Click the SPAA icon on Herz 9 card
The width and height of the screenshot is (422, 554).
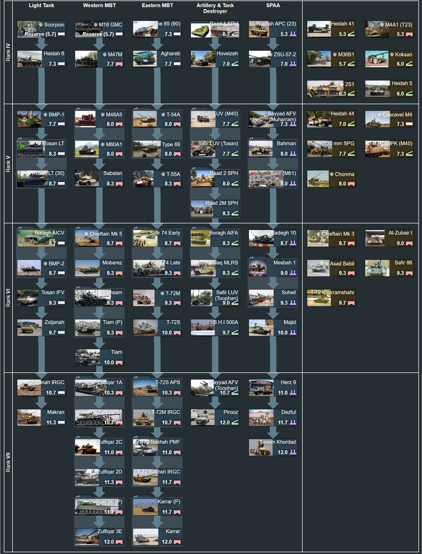pyautogui.click(x=293, y=393)
